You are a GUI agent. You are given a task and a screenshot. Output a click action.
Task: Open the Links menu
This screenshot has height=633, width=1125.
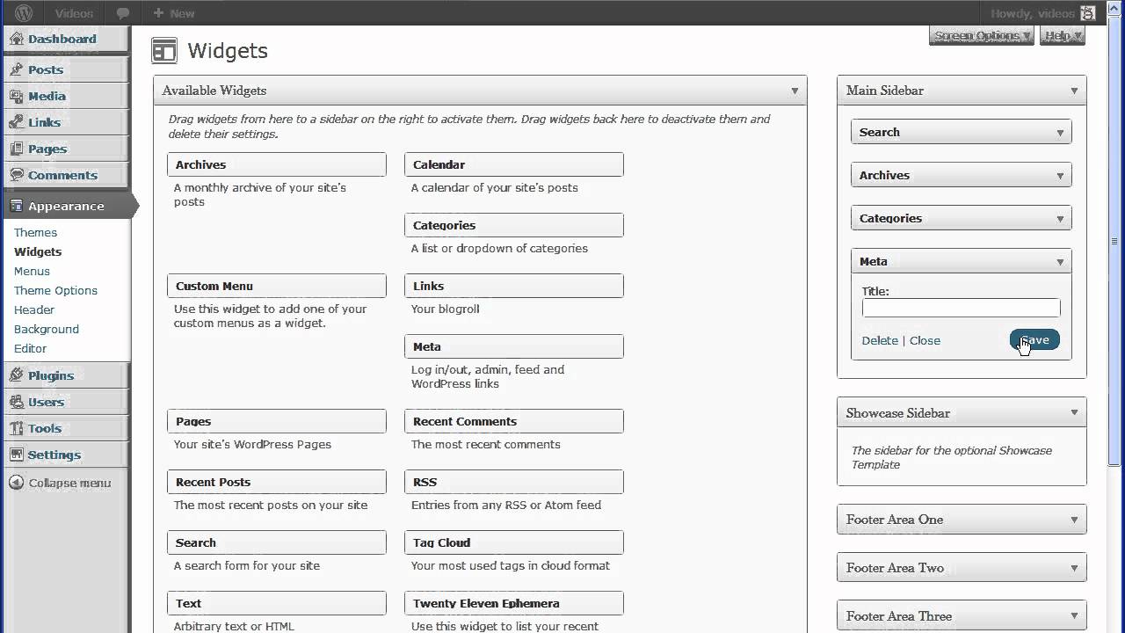click(x=66, y=122)
